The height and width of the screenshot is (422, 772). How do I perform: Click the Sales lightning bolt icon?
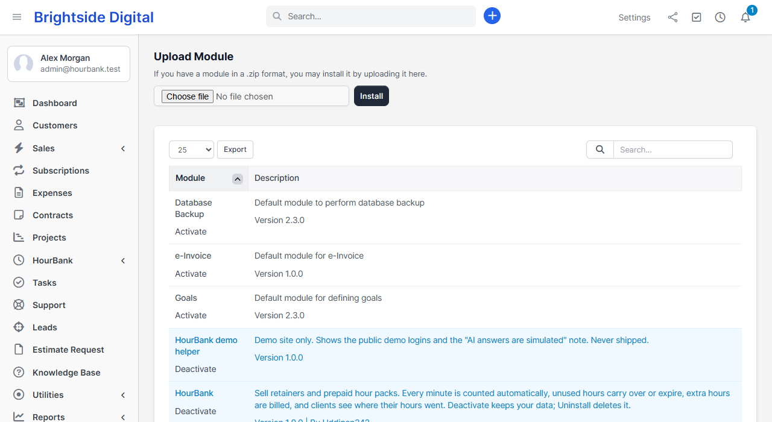pos(19,148)
